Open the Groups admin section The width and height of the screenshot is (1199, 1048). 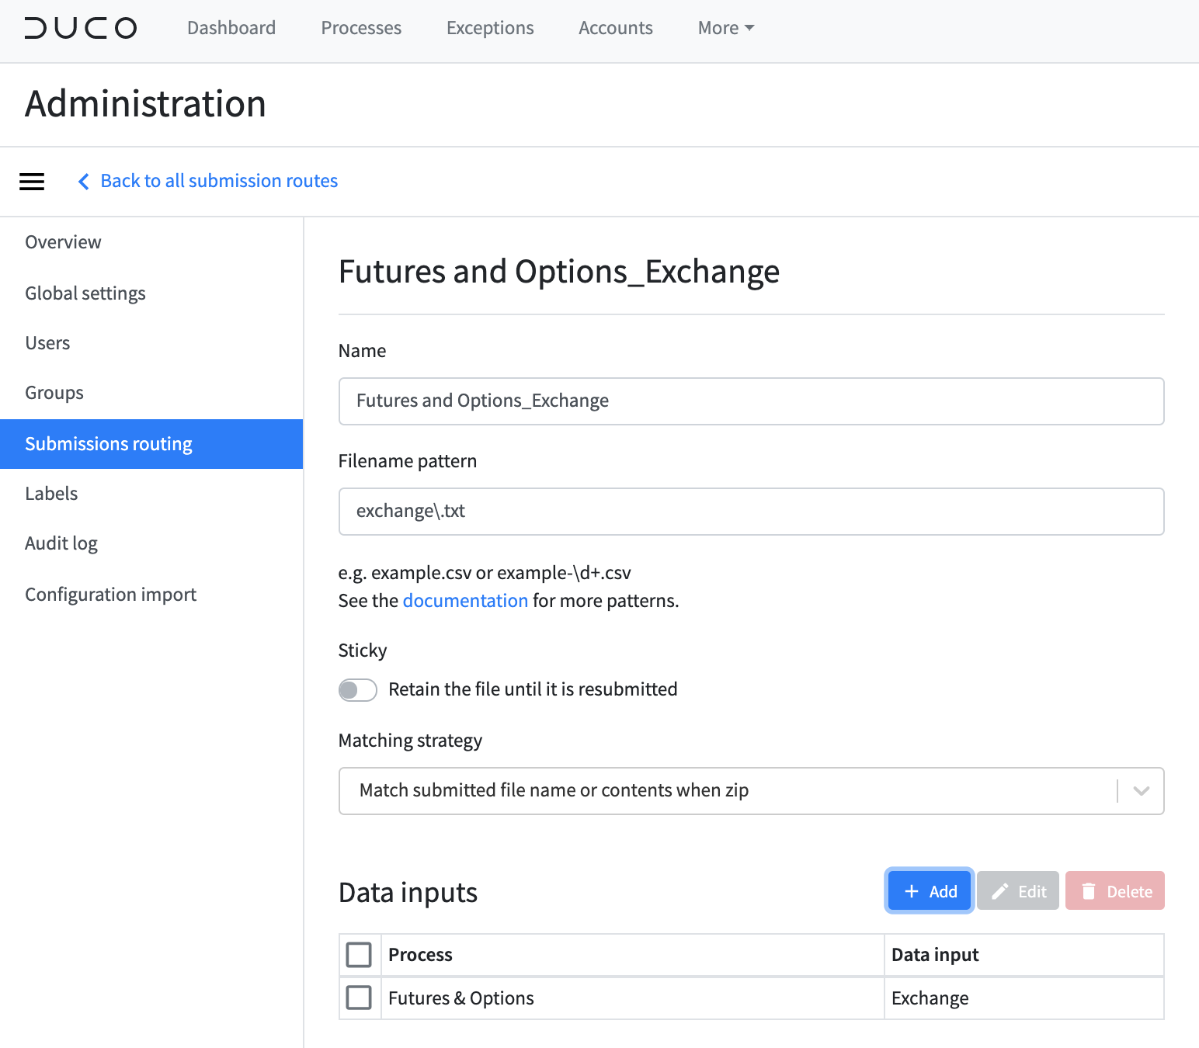pos(151,393)
